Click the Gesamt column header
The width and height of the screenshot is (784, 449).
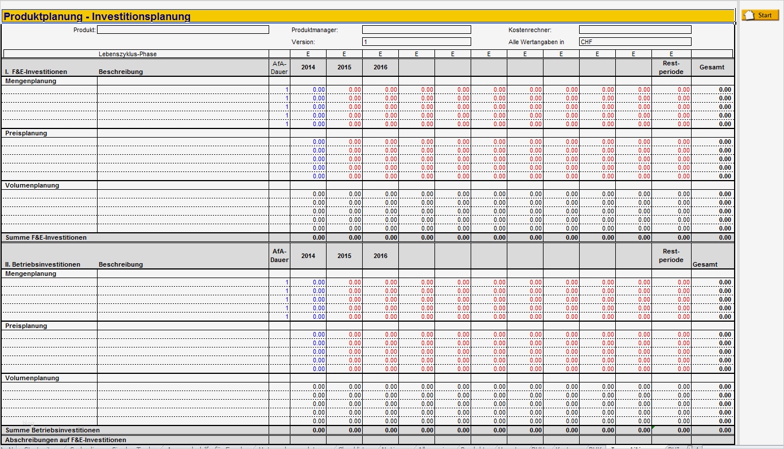click(712, 67)
